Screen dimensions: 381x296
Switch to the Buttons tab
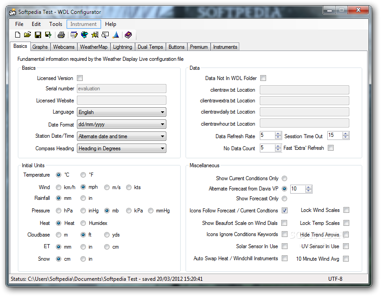point(176,47)
